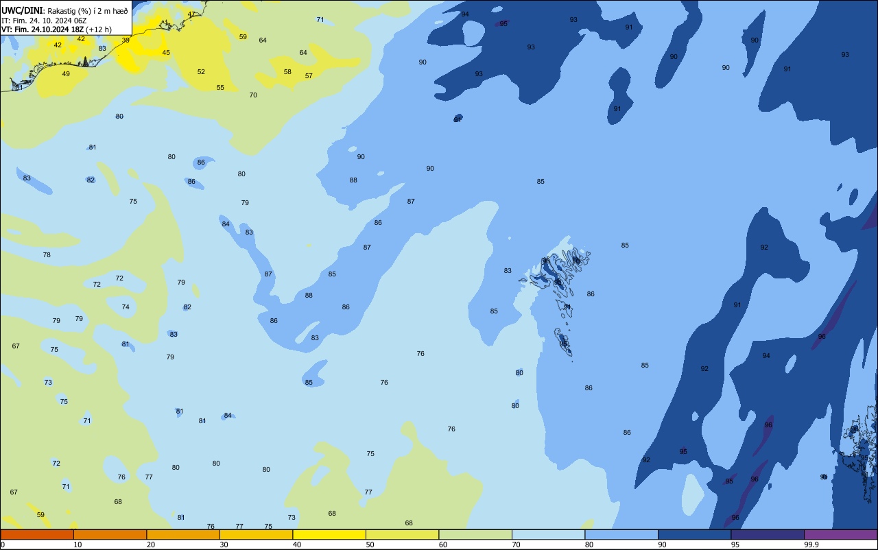
Task: Click the legend tick label 30
Action: (x=224, y=545)
